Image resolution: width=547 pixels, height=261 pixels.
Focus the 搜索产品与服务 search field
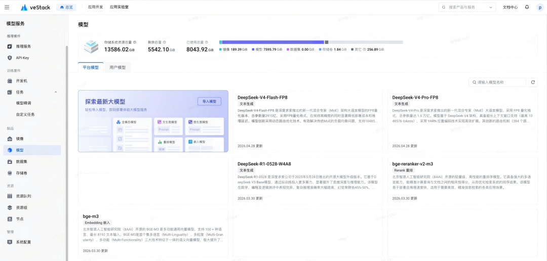click(467, 7)
